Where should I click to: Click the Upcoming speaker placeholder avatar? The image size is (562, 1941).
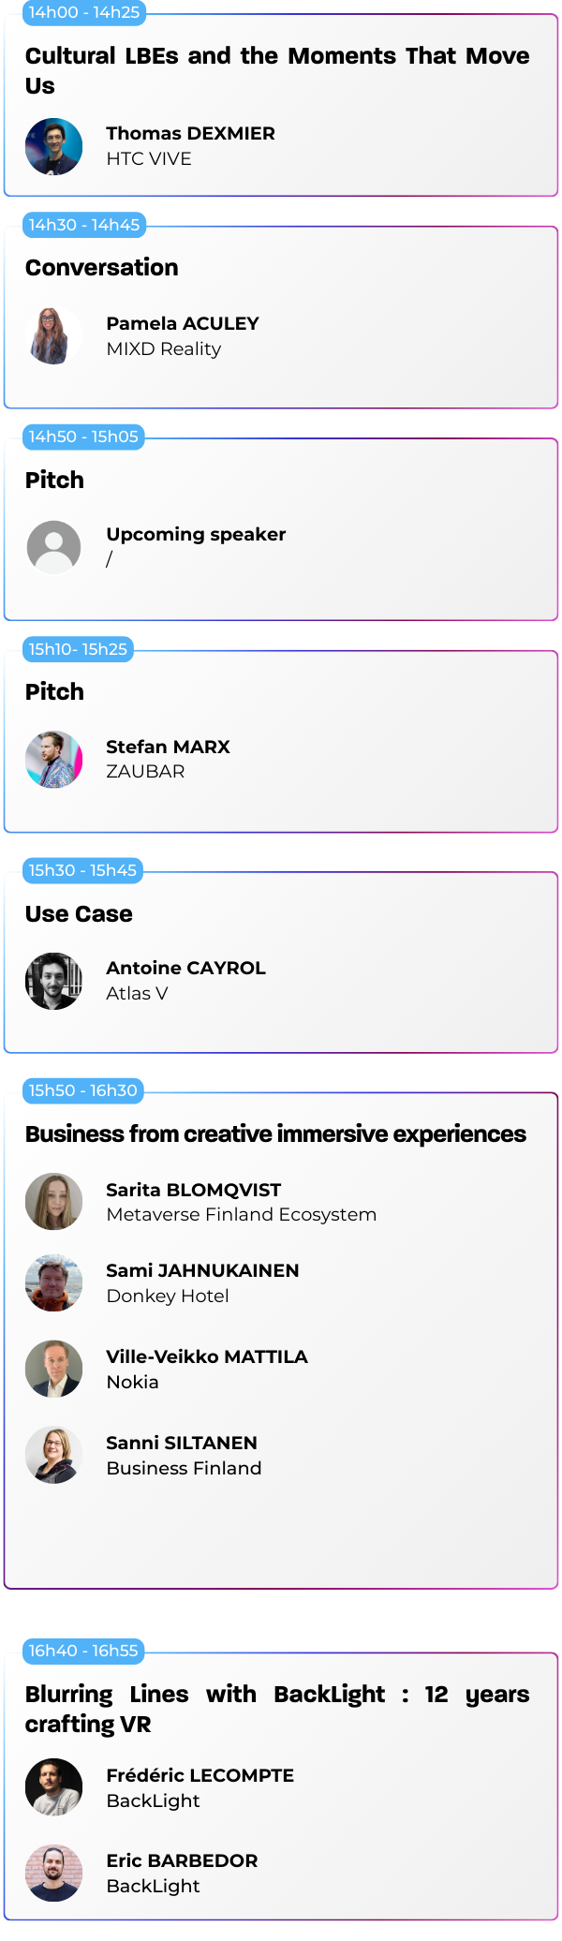point(53,547)
